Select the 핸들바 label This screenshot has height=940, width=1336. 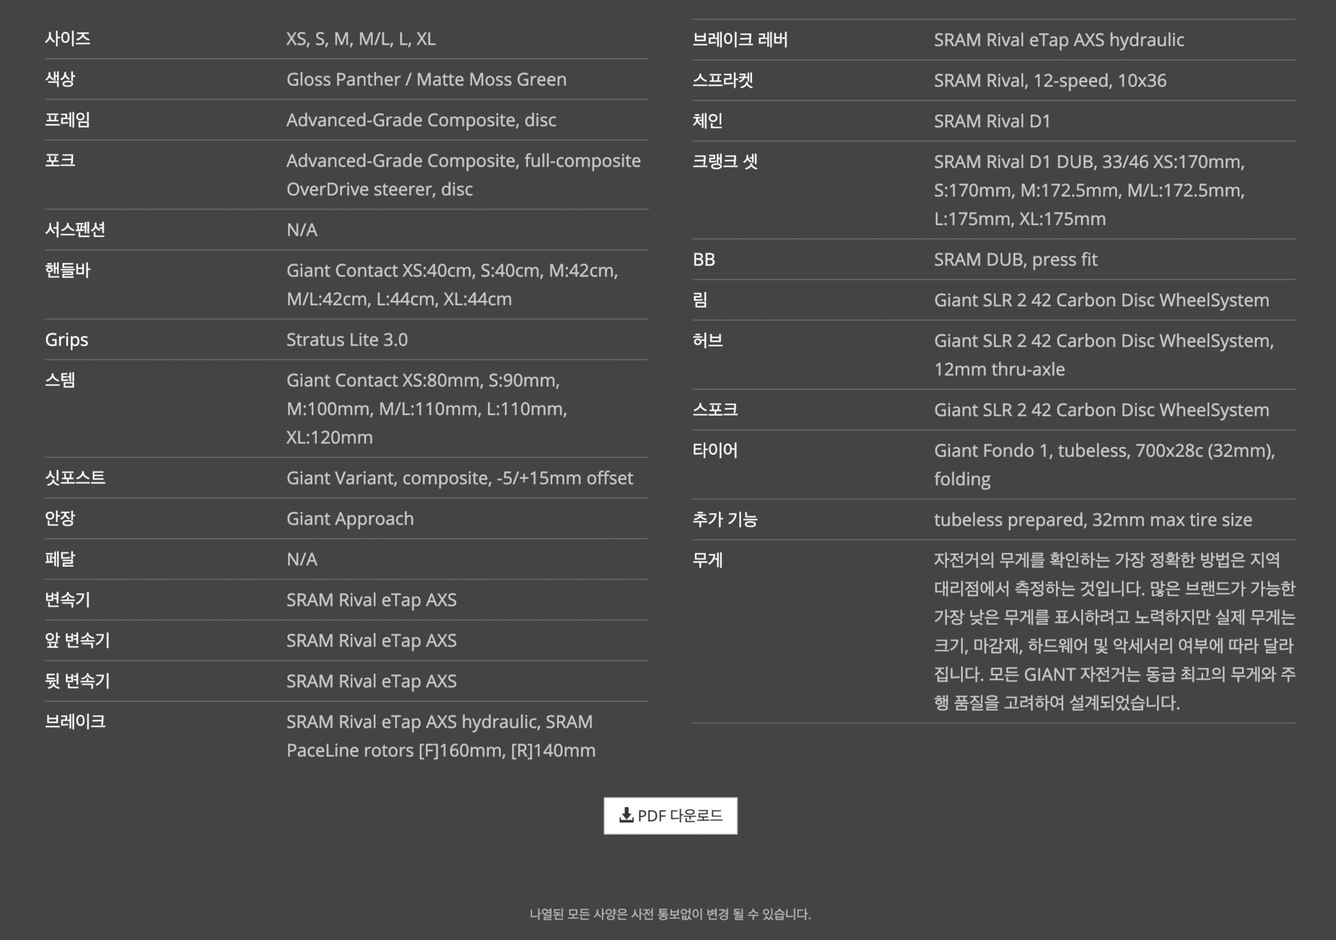68,270
